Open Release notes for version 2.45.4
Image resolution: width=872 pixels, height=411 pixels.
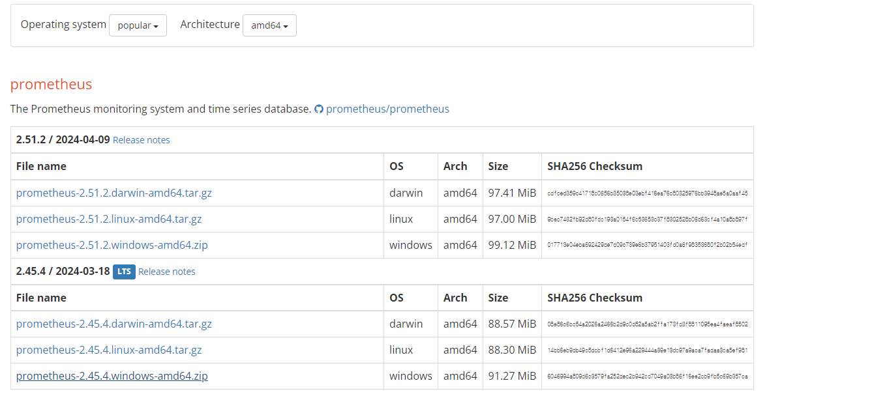pos(167,272)
